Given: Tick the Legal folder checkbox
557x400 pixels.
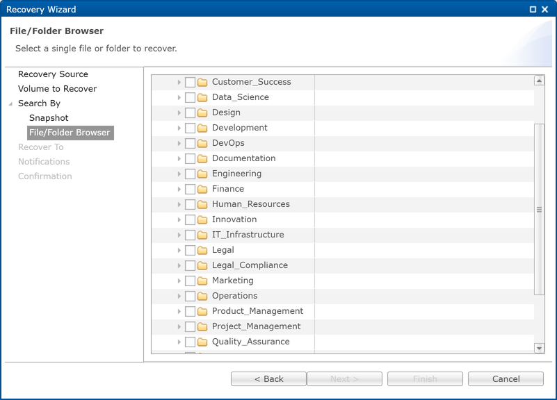Looking at the screenshot, I should point(190,251).
